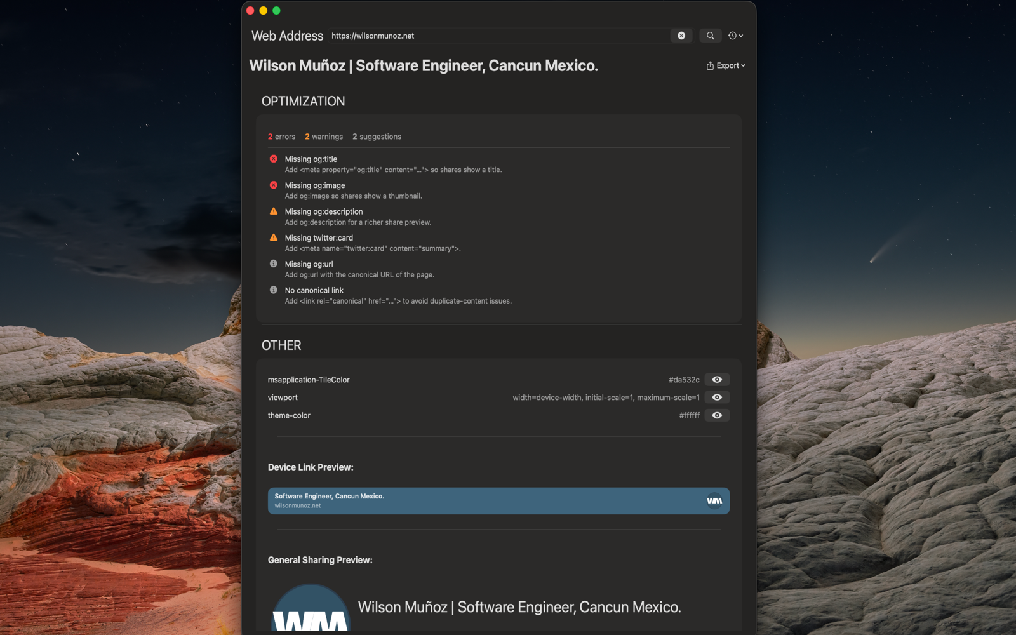This screenshot has width=1016, height=635.
Task: Open the history clock dropdown
Action: [735, 36]
